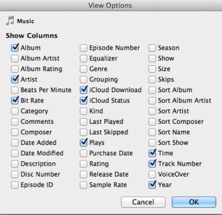Image resolution: width=222 pixels, height=215 pixels.
Task: Enable the Date Added column
Action: click(15, 143)
